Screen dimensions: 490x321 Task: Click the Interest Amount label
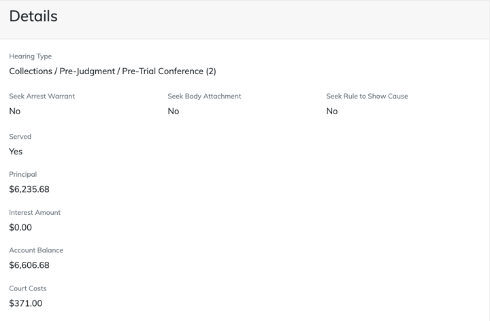35,213
